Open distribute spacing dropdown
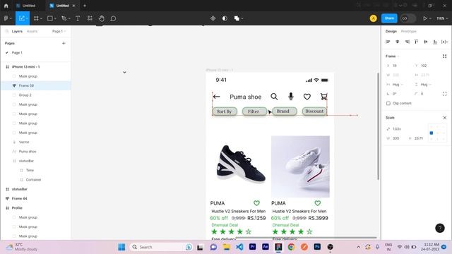 [444, 42]
